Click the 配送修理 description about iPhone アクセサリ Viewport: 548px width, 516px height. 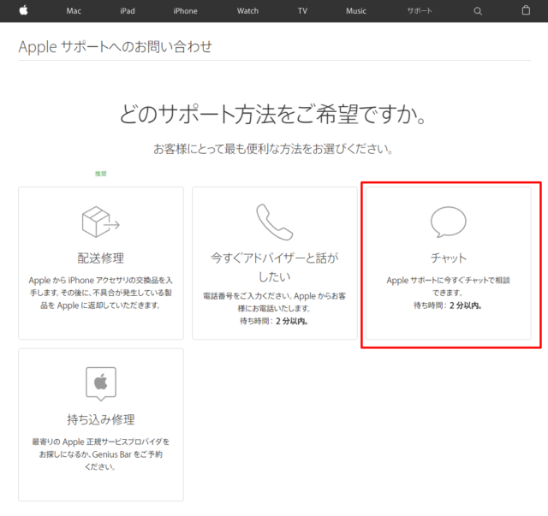pyautogui.click(x=101, y=293)
